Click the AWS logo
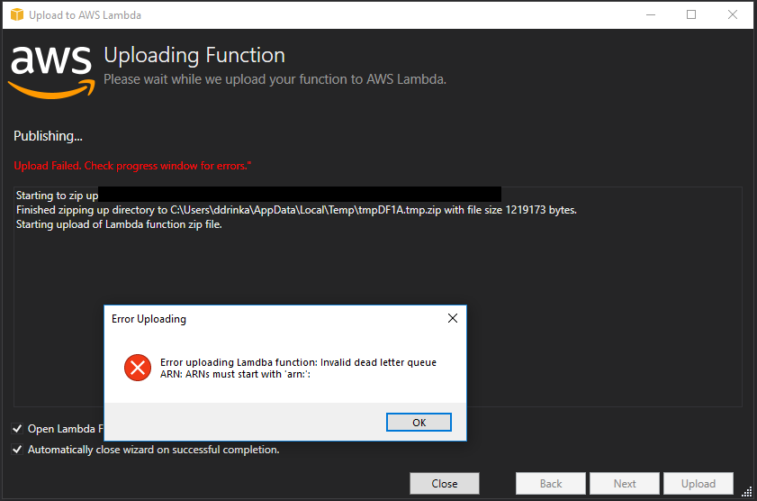The width and height of the screenshot is (757, 501). pyautogui.click(x=51, y=71)
